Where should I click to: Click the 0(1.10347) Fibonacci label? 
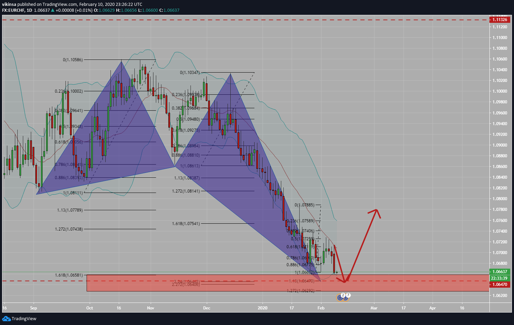[190, 73]
